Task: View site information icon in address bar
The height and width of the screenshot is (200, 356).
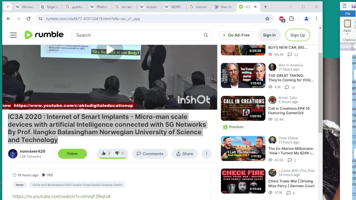Action: coord(40,19)
